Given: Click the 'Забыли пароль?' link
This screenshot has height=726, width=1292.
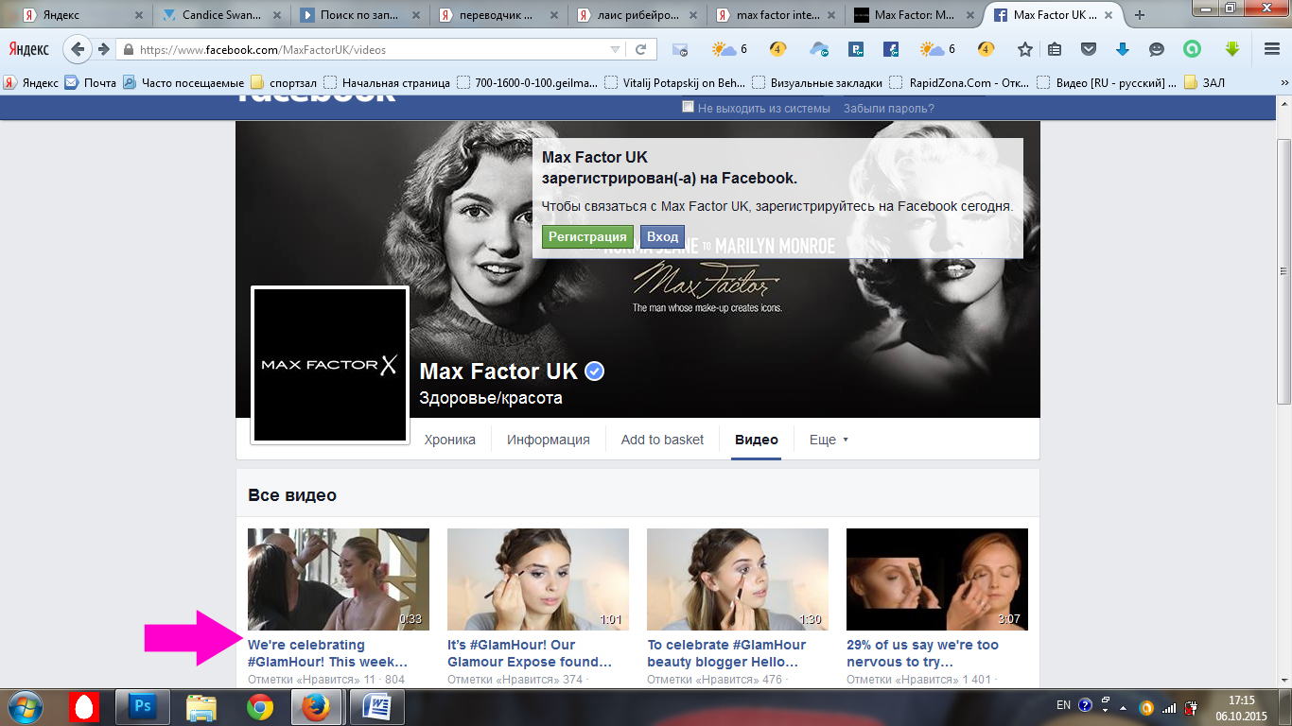Looking at the screenshot, I should pyautogui.click(x=889, y=108).
